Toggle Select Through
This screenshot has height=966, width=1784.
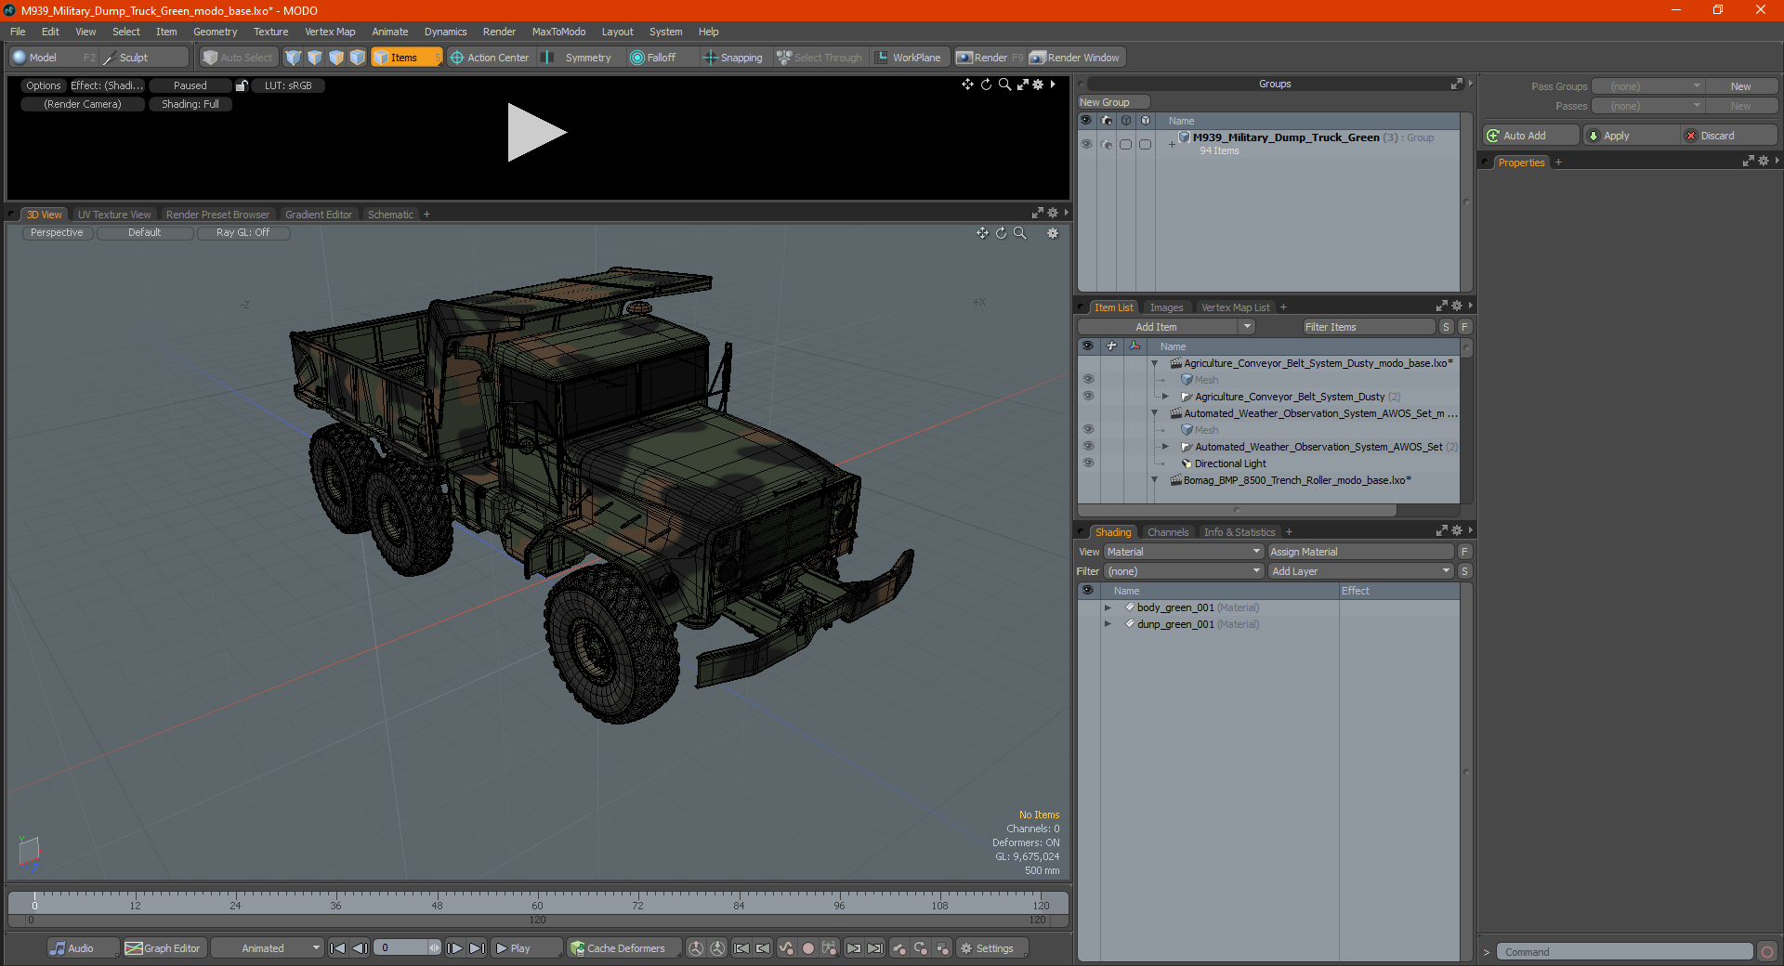(x=820, y=58)
